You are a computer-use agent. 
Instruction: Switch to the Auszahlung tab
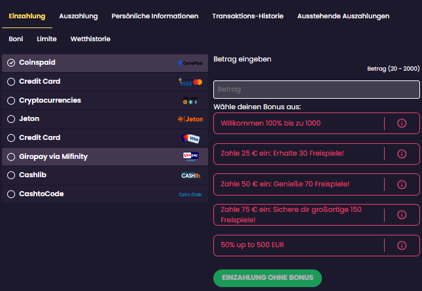[78, 15]
